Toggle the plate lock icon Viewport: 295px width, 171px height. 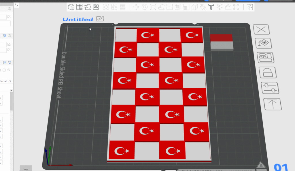tap(268, 73)
